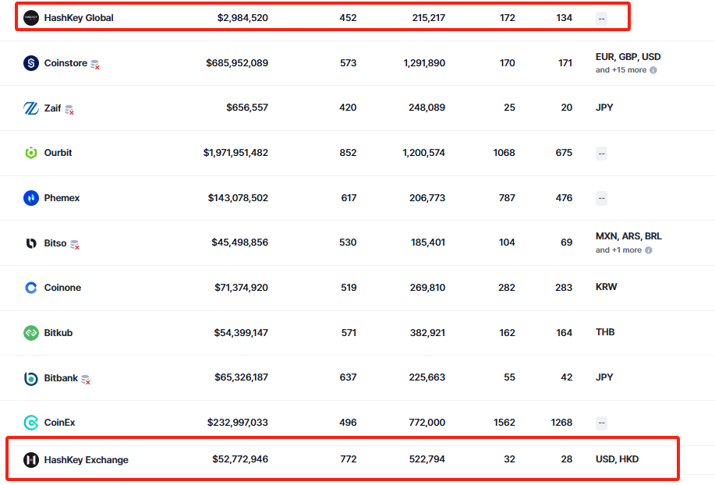Click the Ourbit green hexagon logo
Image resolution: width=715 pixels, height=485 pixels.
click(x=31, y=153)
